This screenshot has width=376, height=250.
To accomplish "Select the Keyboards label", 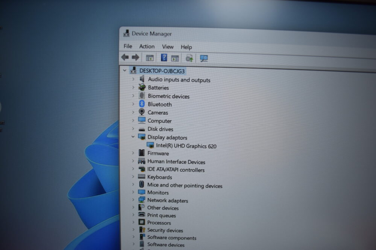I will pyautogui.click(x=159, y=177).
